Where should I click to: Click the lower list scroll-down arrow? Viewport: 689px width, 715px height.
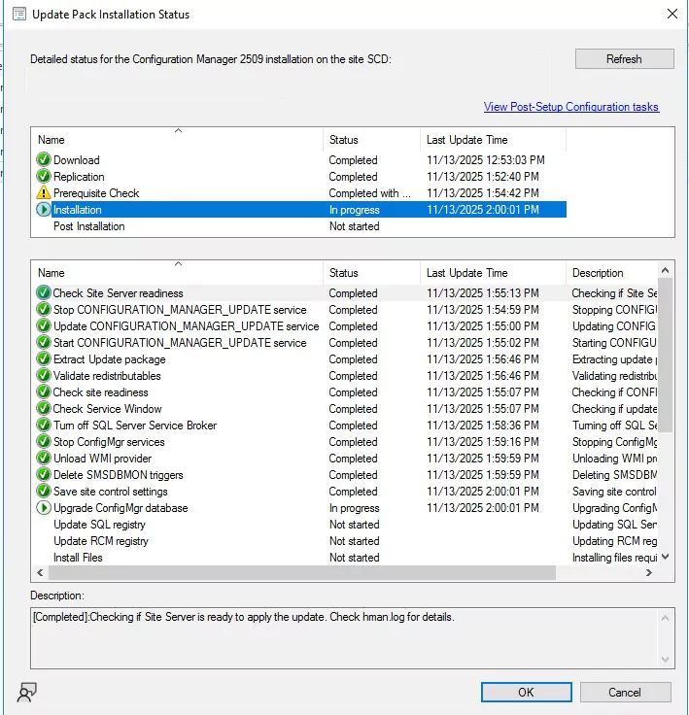coord(666,557)
